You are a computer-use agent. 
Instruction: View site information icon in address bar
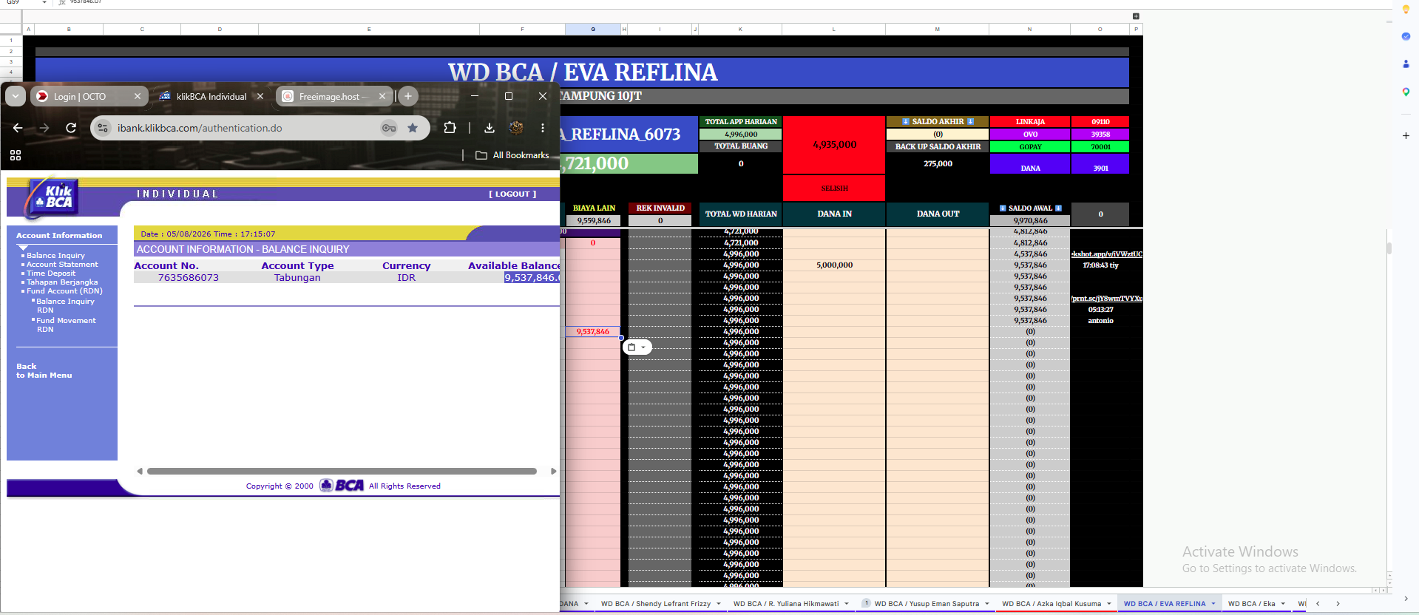[104, 128]
